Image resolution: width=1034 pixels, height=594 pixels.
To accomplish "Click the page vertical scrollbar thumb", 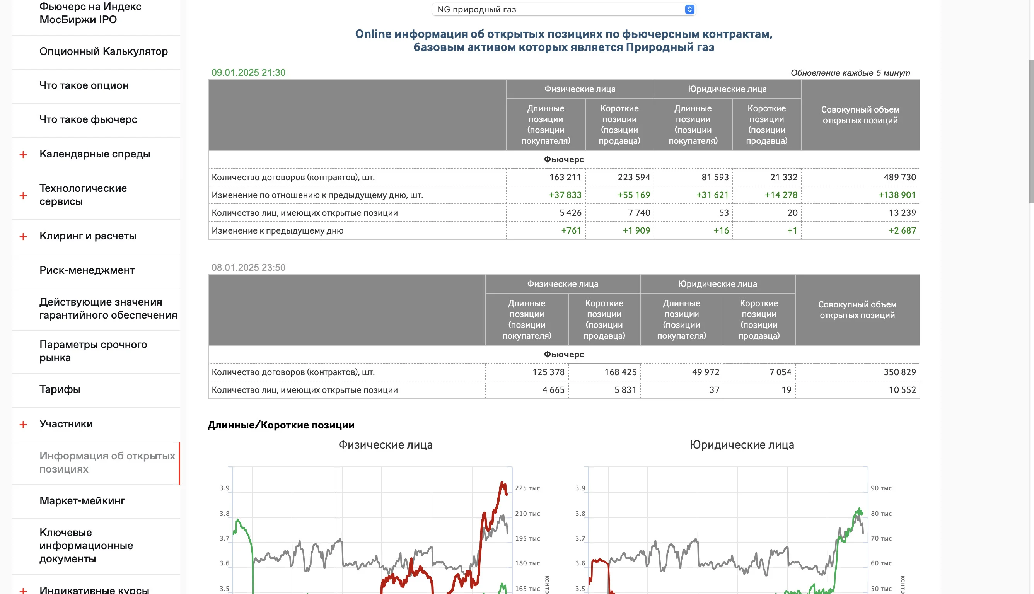I will (1031, 131).
